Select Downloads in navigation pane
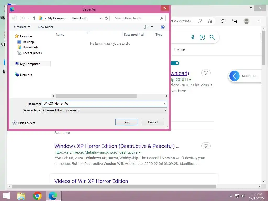The width and height of the screenshot is (268, 201). pyautogui.click(x=30, y=47)
